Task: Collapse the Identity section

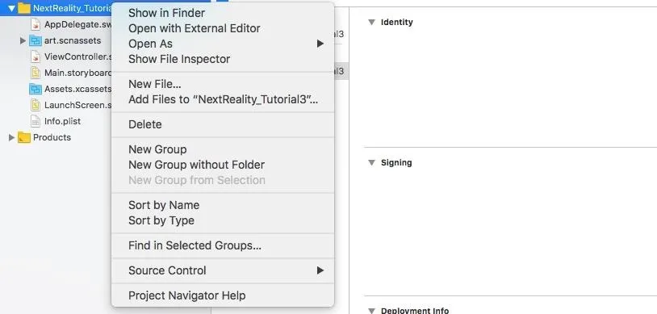Action: click(371, 23)
